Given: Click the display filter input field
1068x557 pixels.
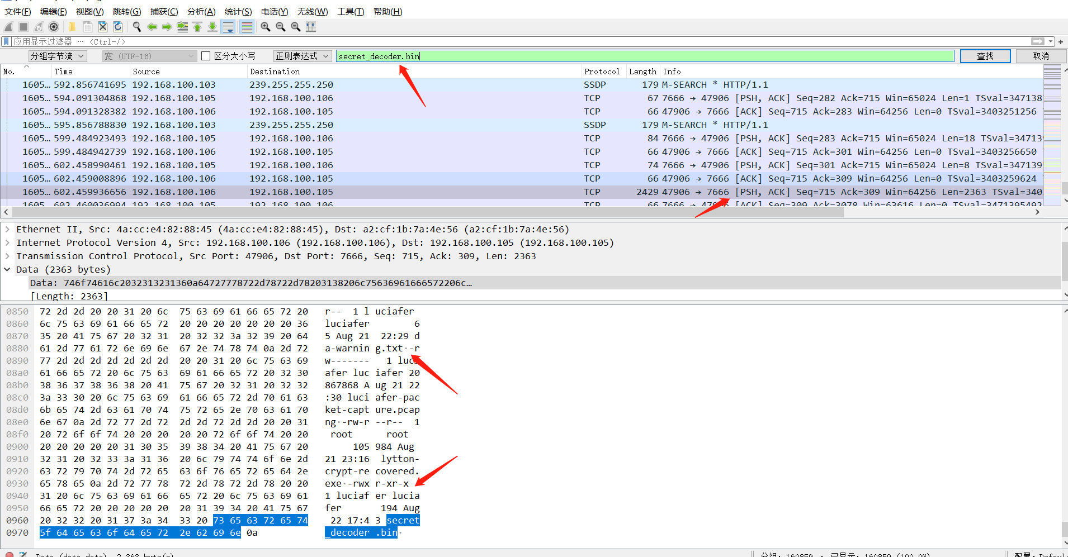Looking at the screenshot, I should pos(520,42).
